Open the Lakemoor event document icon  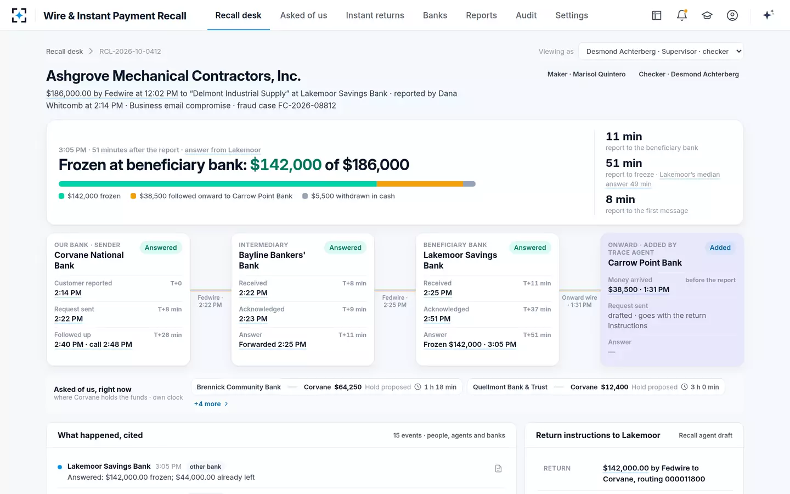(498, 468)
